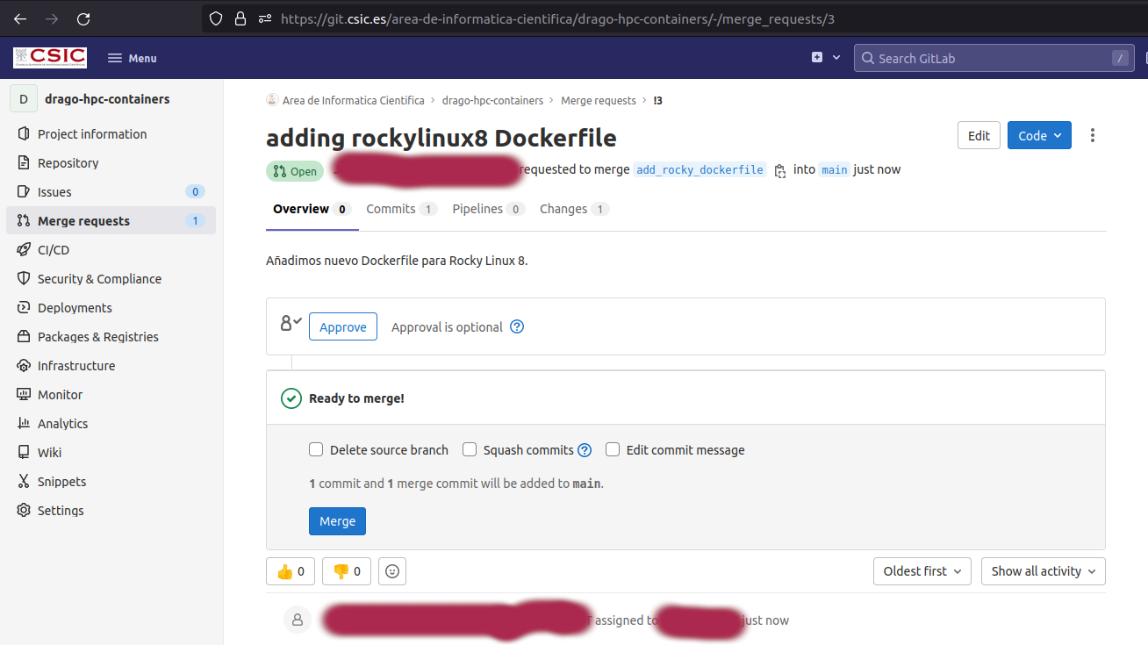Add a thumbs down reaction
Viewport: 1148px width, 645px height.
(347, 571)
